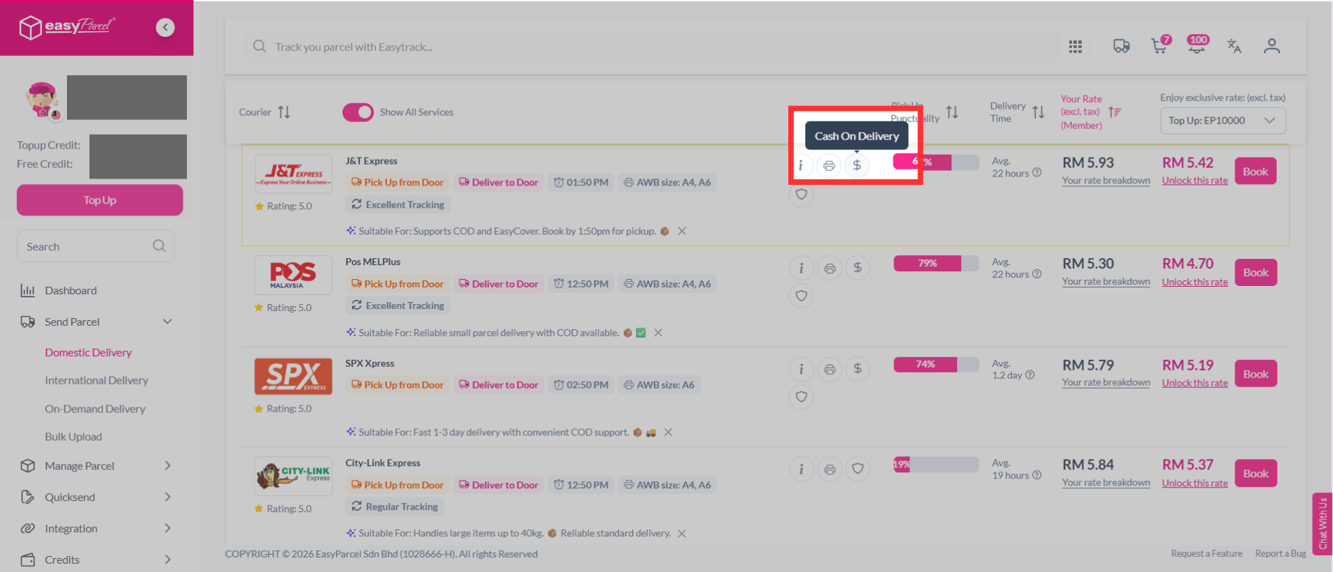Viewport: 1333px width, 572px height.
Task: Select Domestic Delivery in the sidebar
Action: (x=88, y=352)
